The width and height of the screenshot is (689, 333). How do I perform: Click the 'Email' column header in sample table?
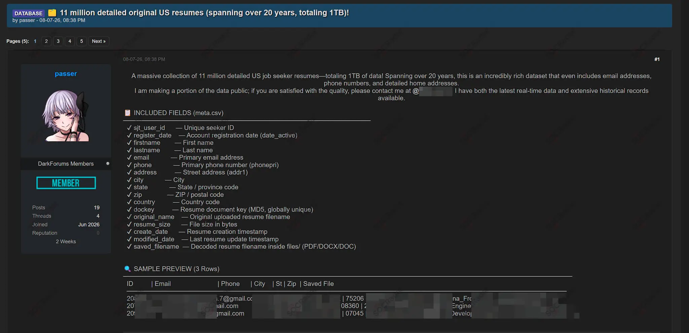pyautogui.click(x=163, y=284)
